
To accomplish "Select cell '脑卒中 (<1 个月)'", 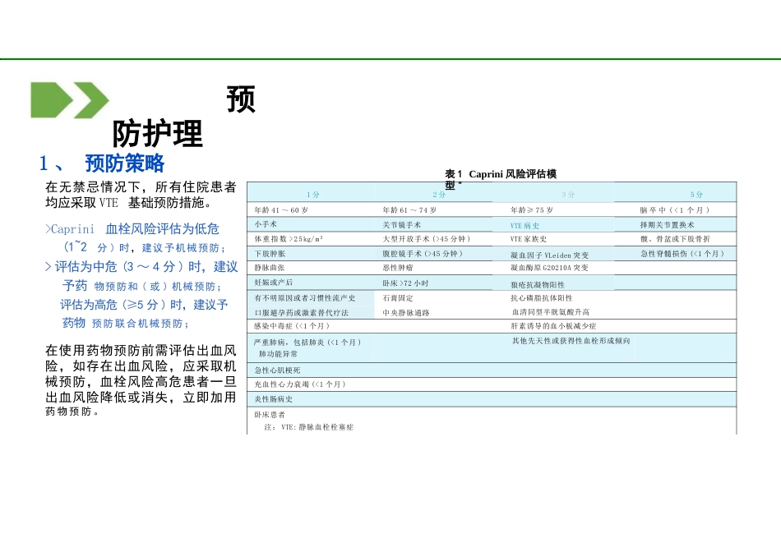I will pyautogui.click(x=675, y=210).
